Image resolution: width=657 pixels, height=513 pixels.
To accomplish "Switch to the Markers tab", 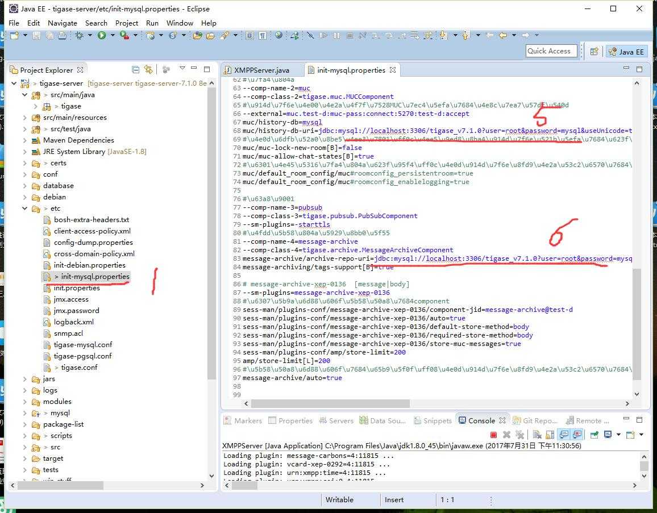I will coord(243,420).
